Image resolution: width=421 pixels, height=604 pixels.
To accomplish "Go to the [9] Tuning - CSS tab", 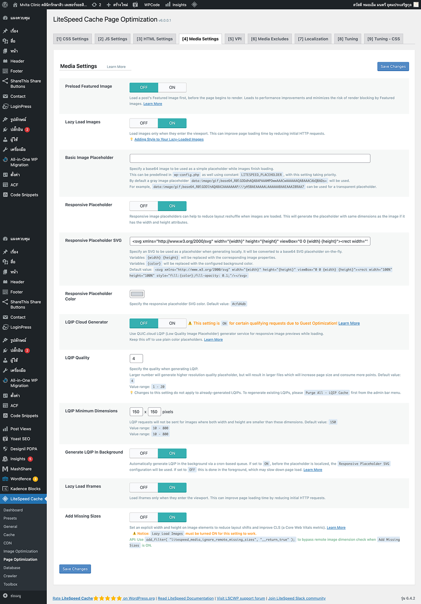I will (x=384, y=39).
